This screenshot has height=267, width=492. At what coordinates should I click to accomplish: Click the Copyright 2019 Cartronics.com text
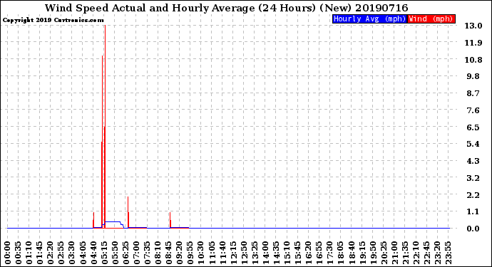point(53,20)
